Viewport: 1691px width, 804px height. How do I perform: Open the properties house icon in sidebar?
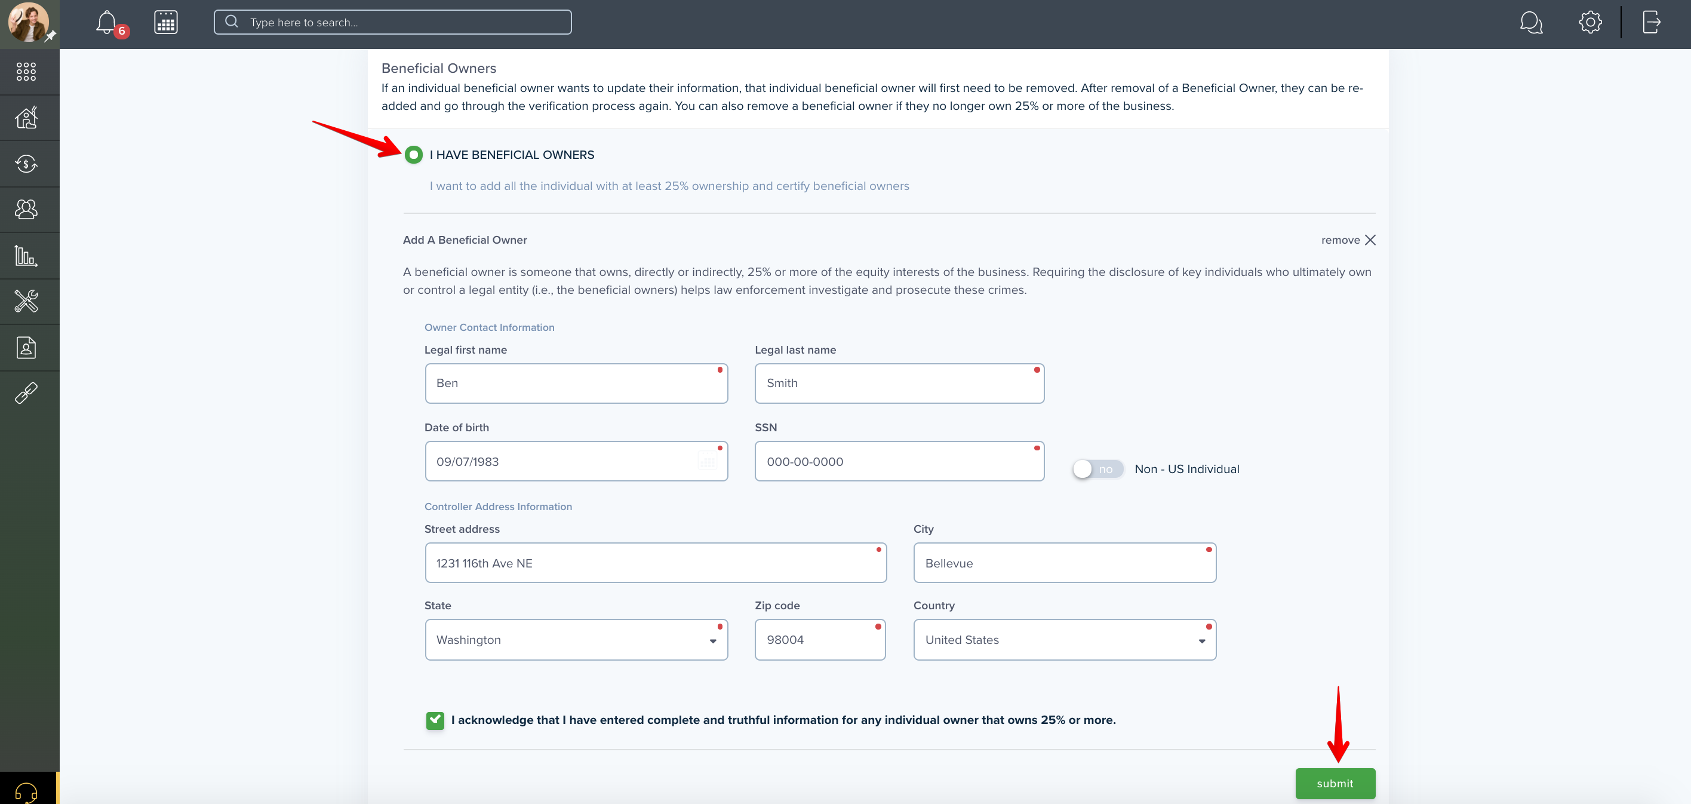(x=26, y=118)
